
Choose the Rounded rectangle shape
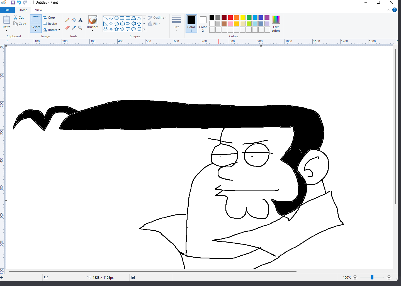pos(128,18)
